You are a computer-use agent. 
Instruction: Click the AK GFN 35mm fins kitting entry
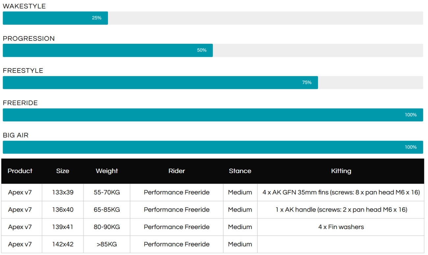[x=341, y=192]
